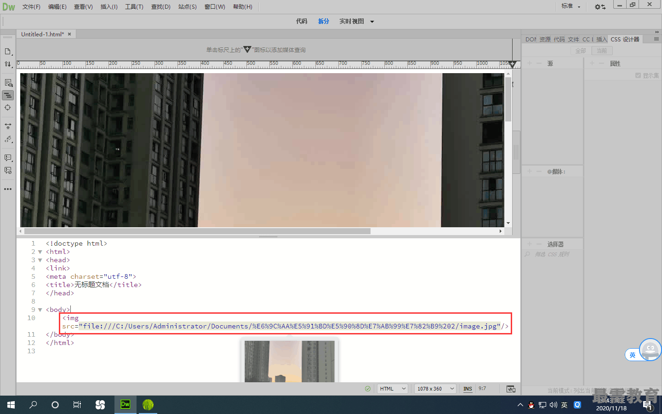Screen dimensions: 662x414
Task: Open 站点(S) menu
Action: [188, 7]
